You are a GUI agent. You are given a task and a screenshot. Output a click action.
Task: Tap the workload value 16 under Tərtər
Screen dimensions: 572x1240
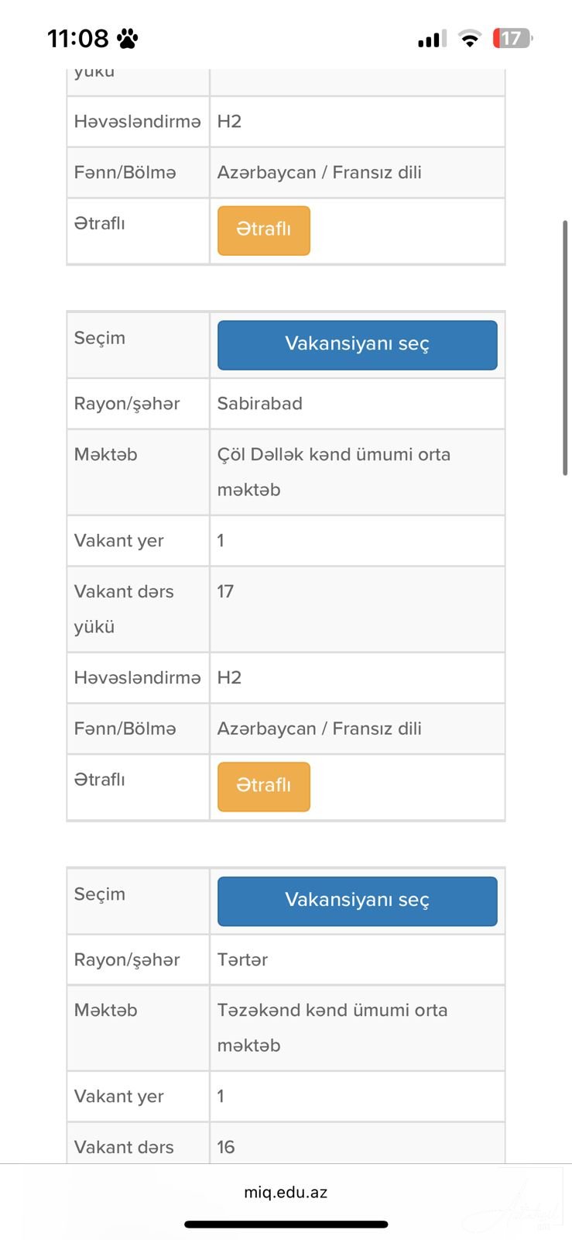(226, 1147)
